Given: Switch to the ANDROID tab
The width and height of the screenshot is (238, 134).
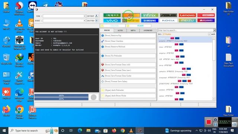Looking at the screenshot, I should pyautogui.click(x=148, y=31).
